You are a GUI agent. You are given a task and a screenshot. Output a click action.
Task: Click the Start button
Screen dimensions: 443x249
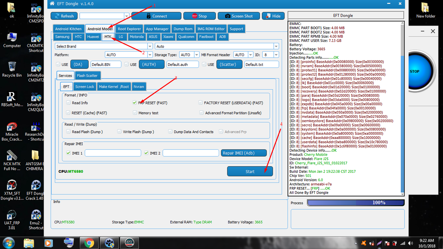click(x=250, y=171)
